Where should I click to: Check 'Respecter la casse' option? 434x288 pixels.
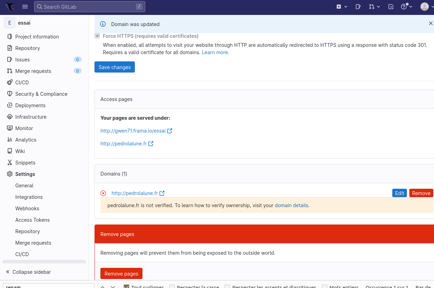pos(172,286)
